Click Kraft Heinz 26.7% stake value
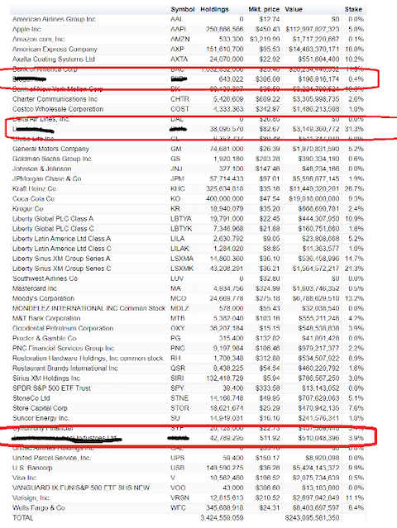The height and width of the screenshot is (528, 397). (x=354, y=188)
